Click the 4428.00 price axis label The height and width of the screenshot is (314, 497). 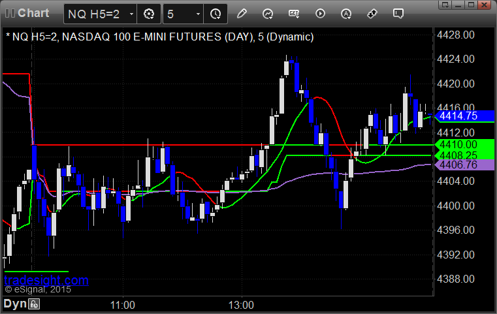[x=455, y=35]
